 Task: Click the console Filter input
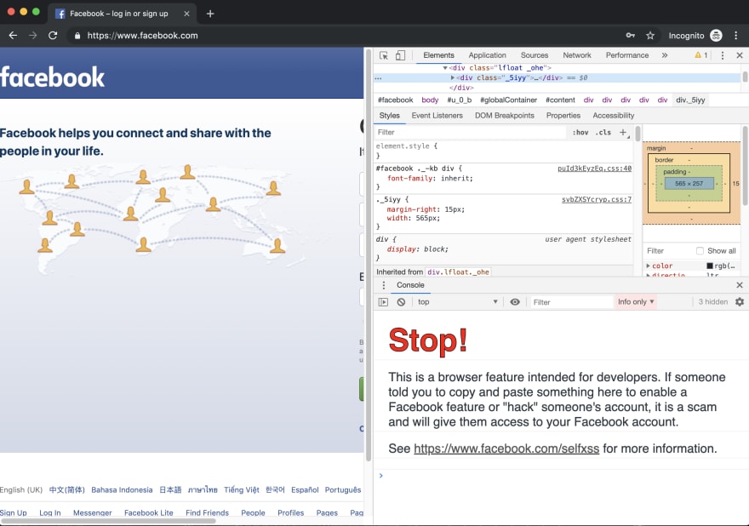tap(571, 302)
